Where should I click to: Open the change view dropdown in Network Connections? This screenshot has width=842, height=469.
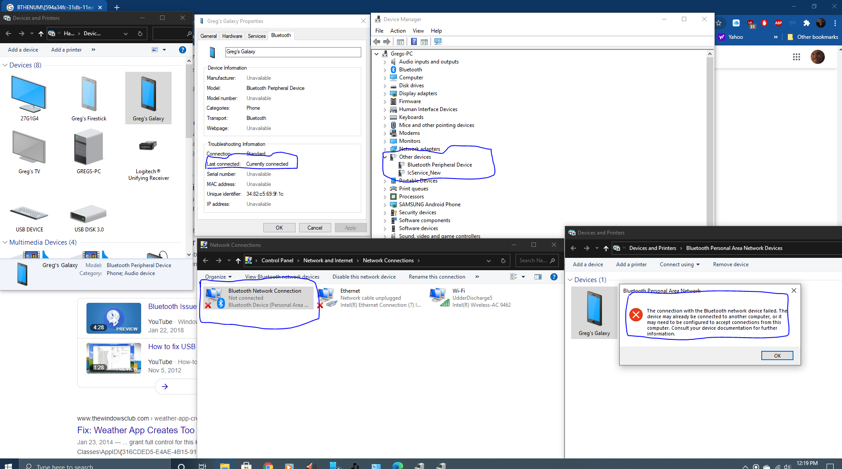pos(523,277)
